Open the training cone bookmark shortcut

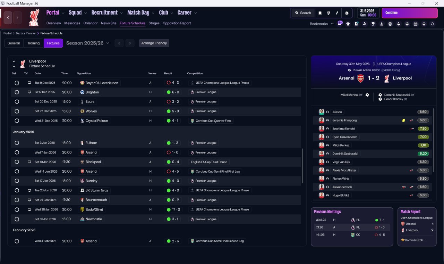pos(382,24)
